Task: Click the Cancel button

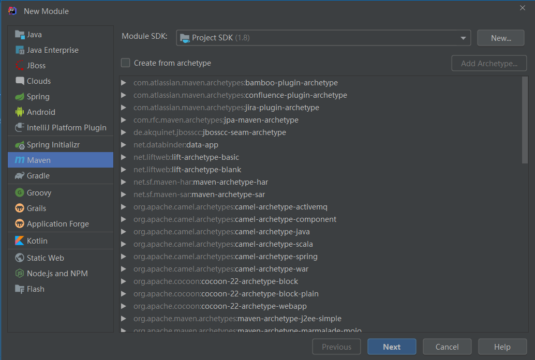Action: (447, 347)
